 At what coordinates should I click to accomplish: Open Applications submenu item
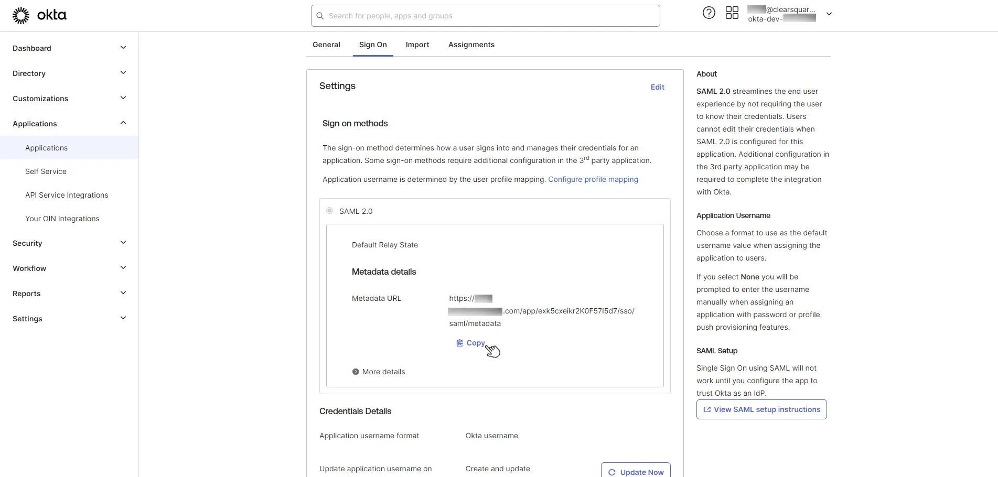point(69,148)
